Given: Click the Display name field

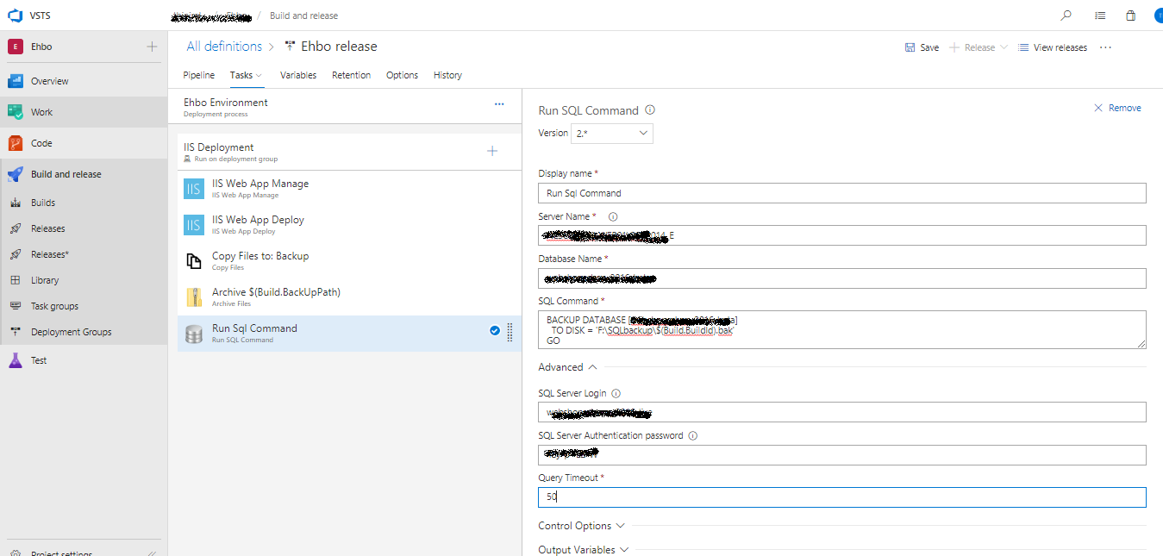Looking at the screenshot, I should click(x=842, y=193).
